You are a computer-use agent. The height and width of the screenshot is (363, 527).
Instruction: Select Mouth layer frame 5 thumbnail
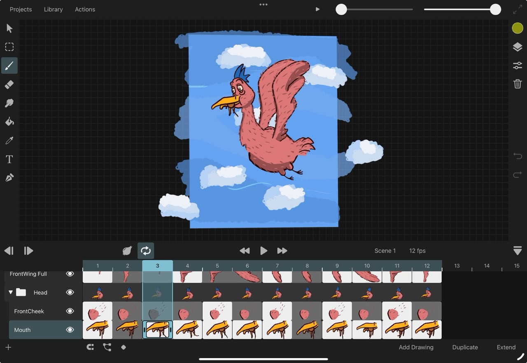[x=217, y=330]
